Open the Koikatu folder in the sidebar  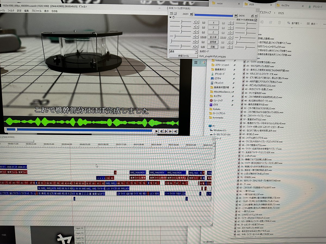pyautogui.click(x=214, y=109)
